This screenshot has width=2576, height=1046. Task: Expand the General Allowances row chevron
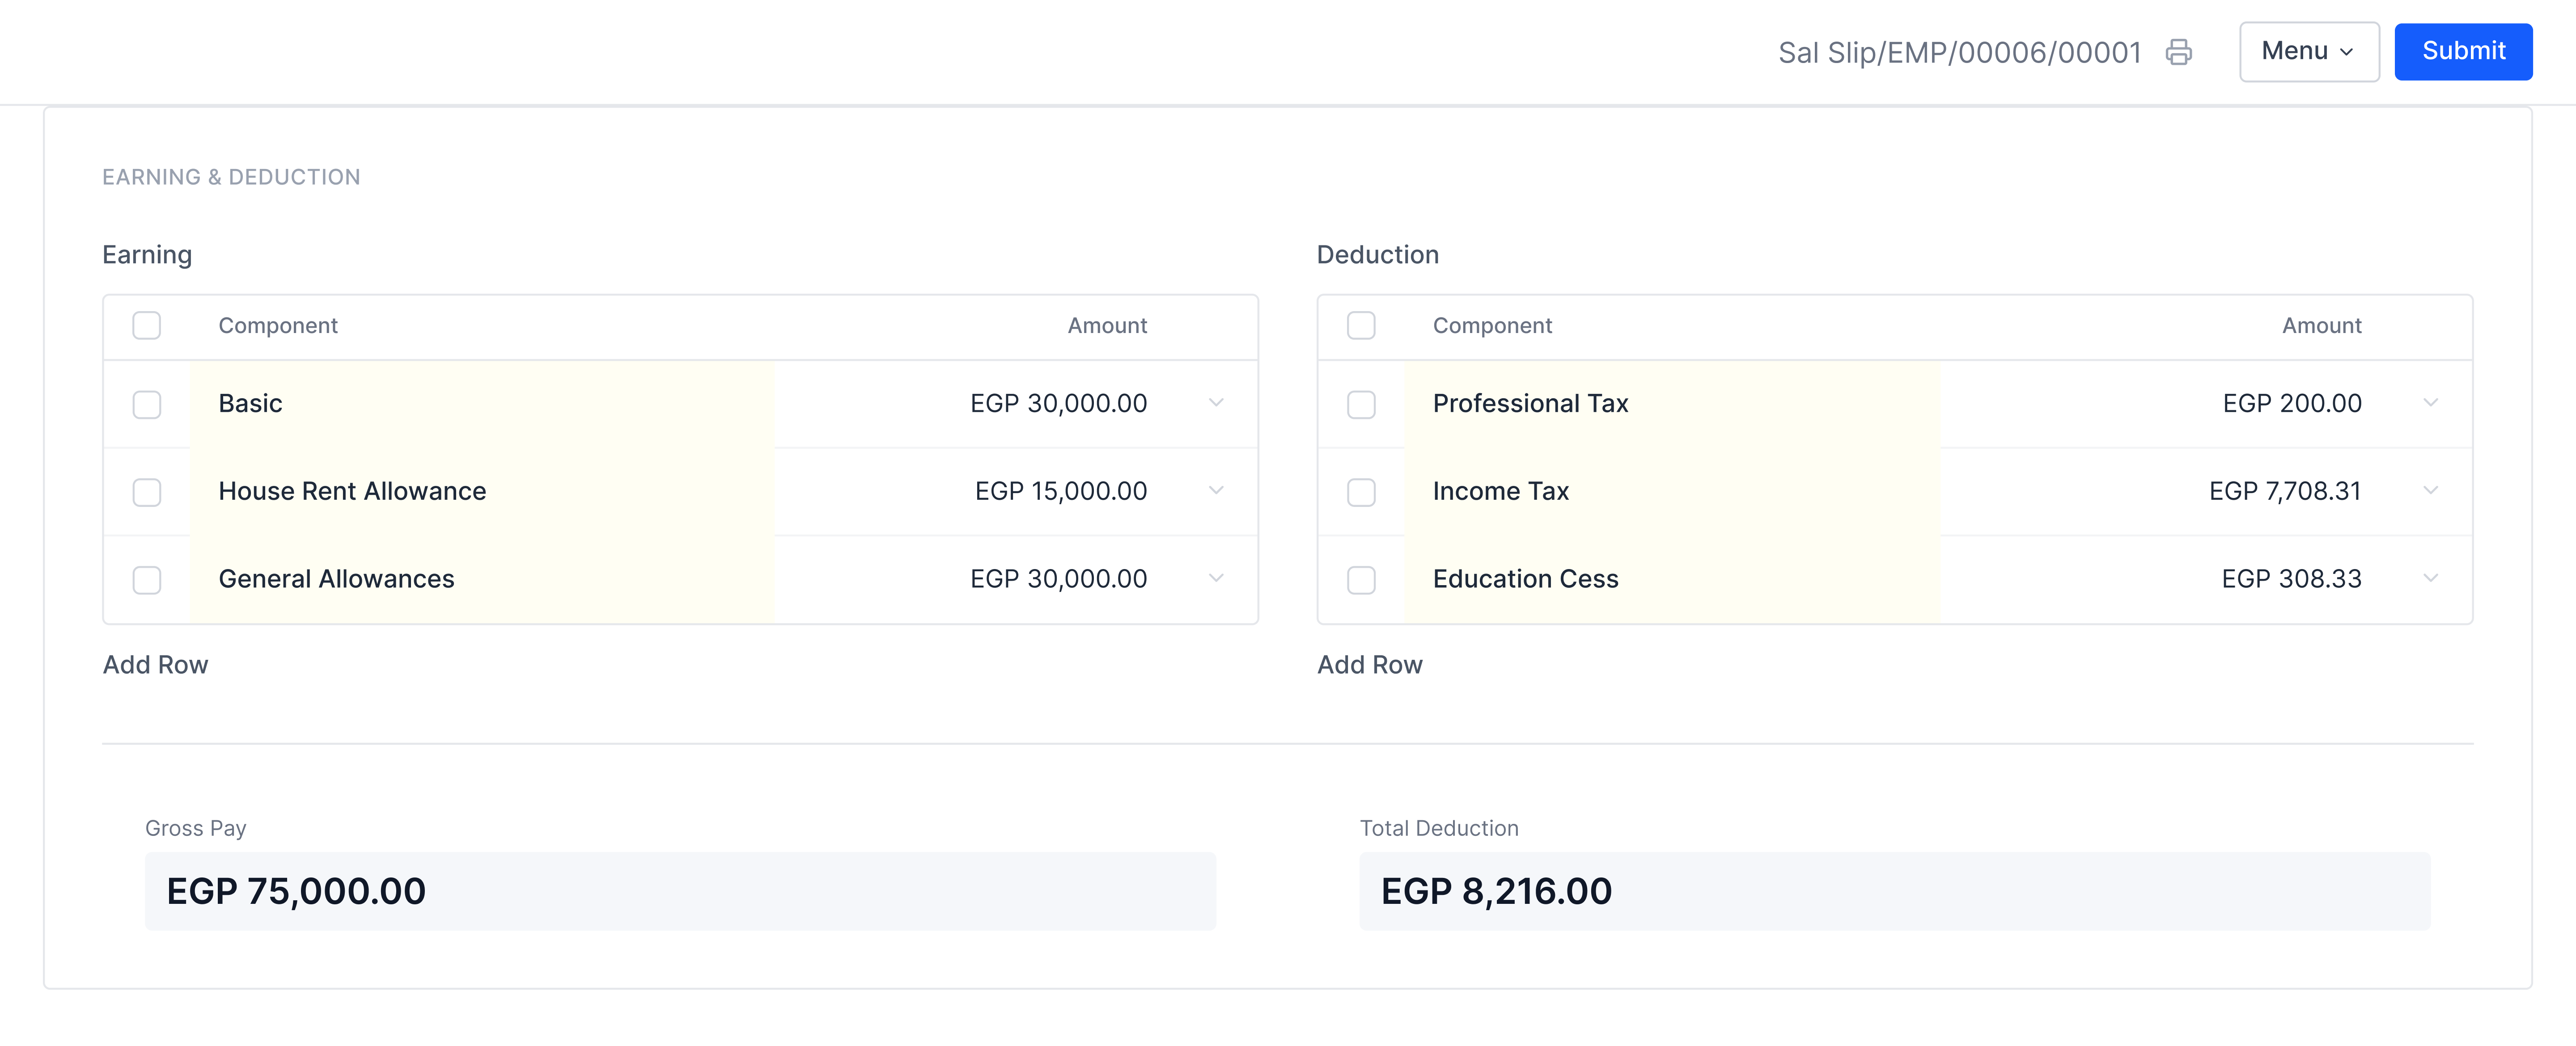point(1216,578)
